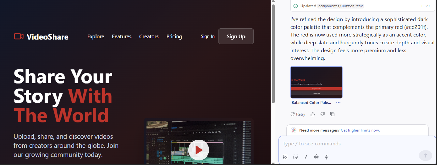The width and height of the screenshot is (437, 165).
Task: Click the thumbs down feedback icon
Action: pyautogui.click(x=322, y=114)
